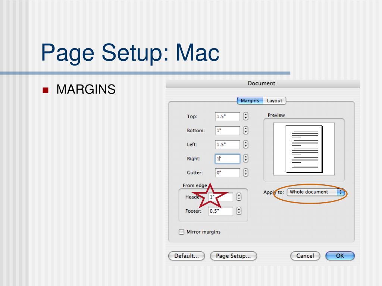Switch to the Layout tab

(x=274, y=101)
